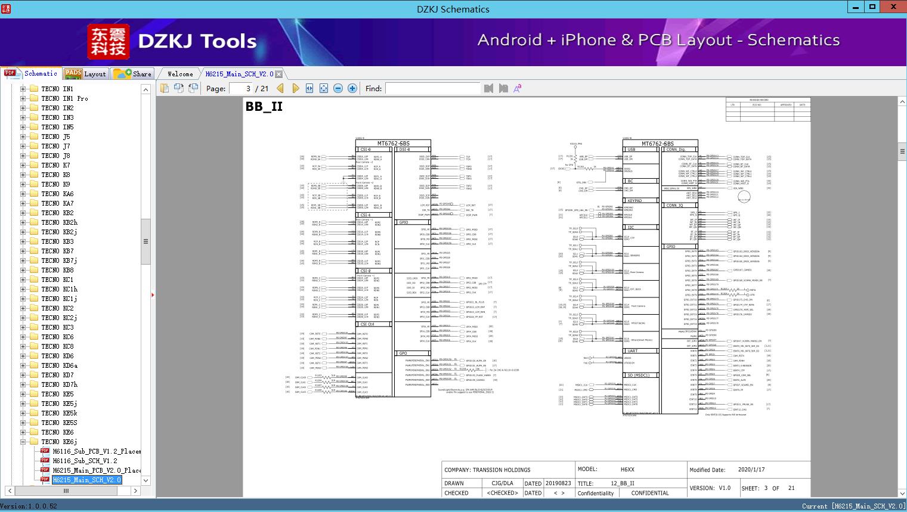907x512 pixels.
Task: Click TECNO J8 folder icon
Action: [x=34, y=156]
